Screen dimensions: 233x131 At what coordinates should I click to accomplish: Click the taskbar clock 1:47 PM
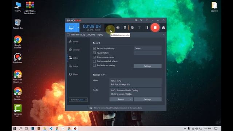(208, 128)
